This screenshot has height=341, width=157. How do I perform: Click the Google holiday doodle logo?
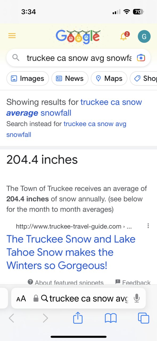78,36
